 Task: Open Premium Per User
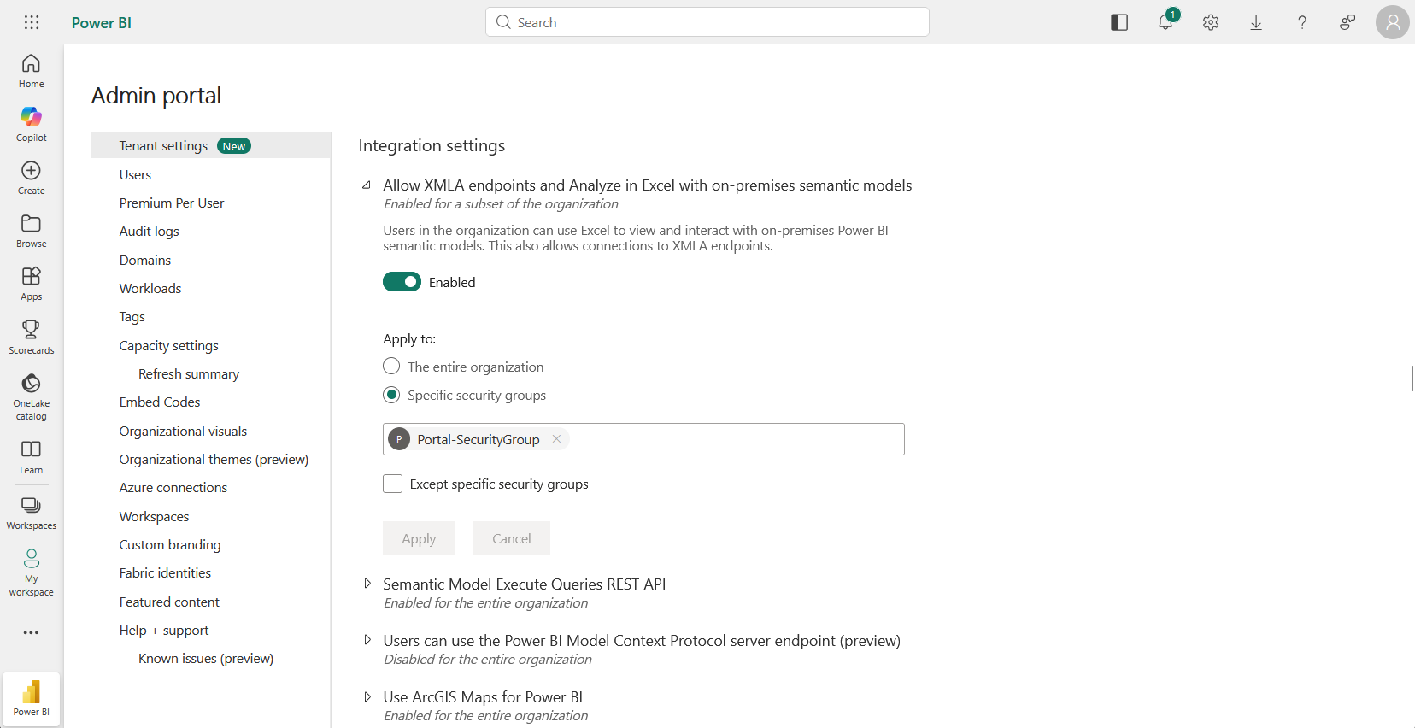click(x=172, y=203)
